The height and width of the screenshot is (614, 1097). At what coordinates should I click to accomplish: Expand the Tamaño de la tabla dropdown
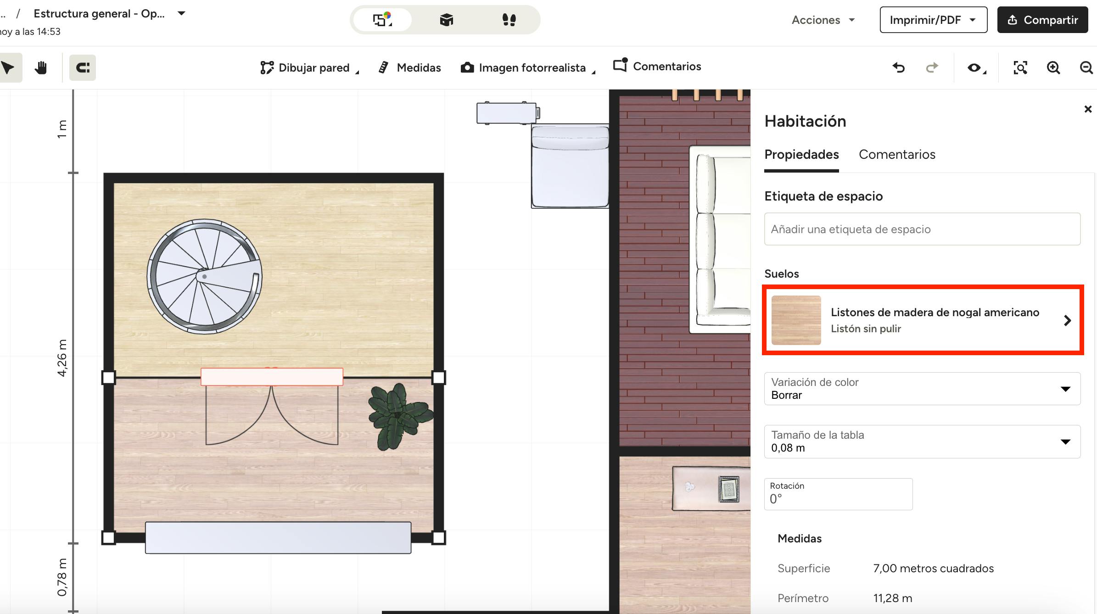click(922, 441)
